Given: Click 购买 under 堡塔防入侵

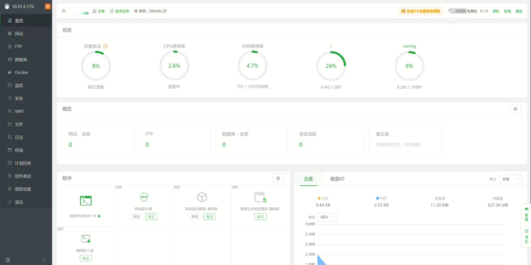Looking at the screenshot, I should 86,258.
